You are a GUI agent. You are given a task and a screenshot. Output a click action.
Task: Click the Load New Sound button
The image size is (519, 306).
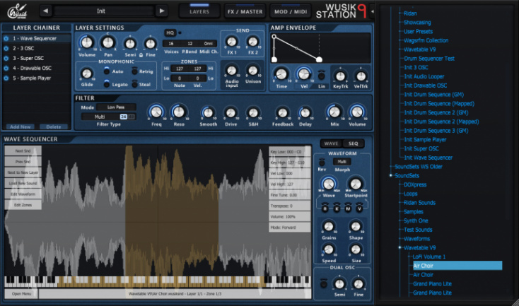click(23, 182)
